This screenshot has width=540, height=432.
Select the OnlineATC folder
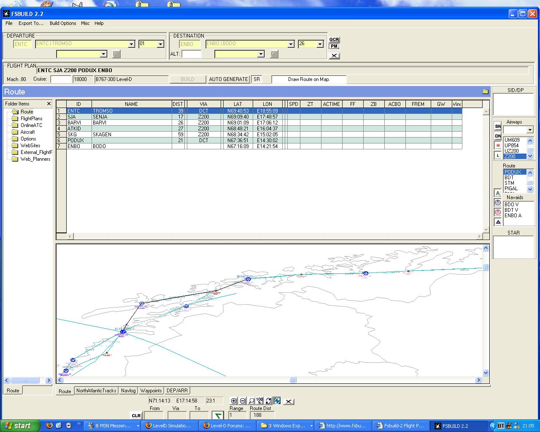click(x=31, y=125)
